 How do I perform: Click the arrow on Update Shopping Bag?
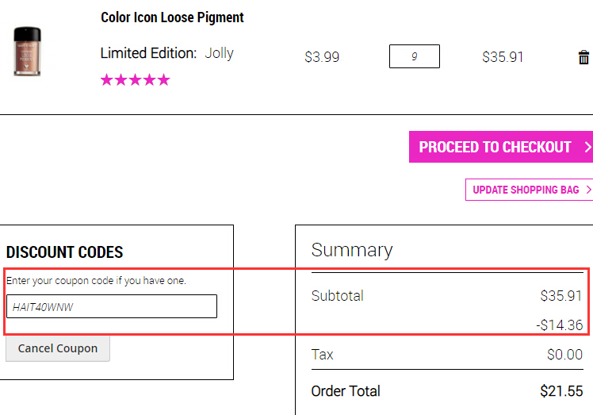(588, 190)
